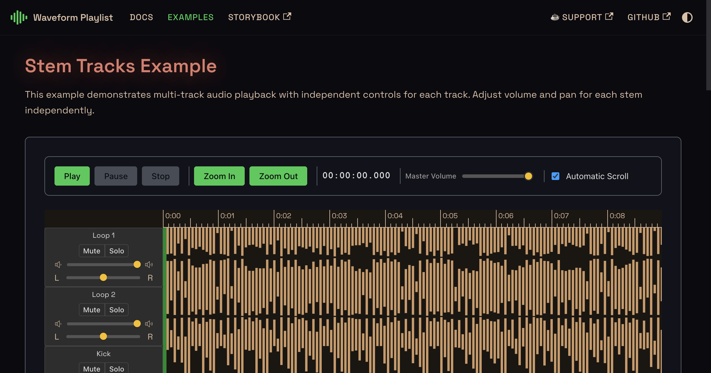This screenshot has height=373, width=711.
Task: Click Loop 1 low volume speaker icon
Action: pos(58,264)
